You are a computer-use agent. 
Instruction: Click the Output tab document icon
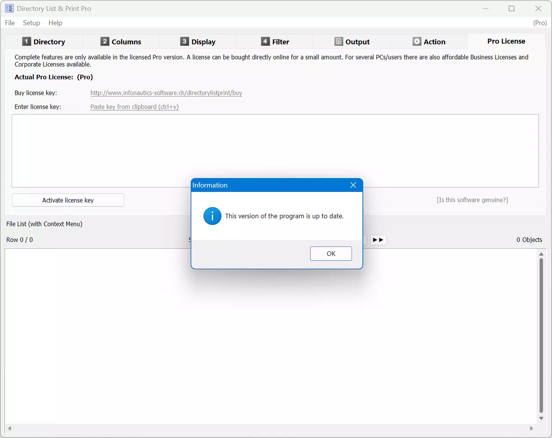[x=339, y=41]
